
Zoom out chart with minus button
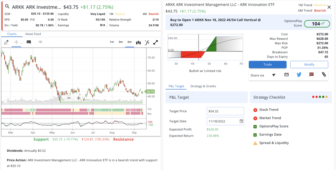(x=69, y=98)
